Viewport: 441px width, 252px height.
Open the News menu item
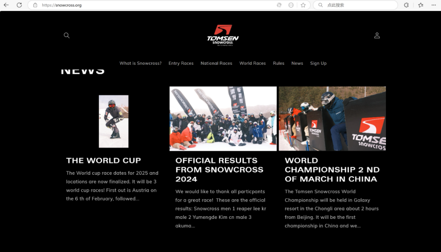[x=297, y=63]
